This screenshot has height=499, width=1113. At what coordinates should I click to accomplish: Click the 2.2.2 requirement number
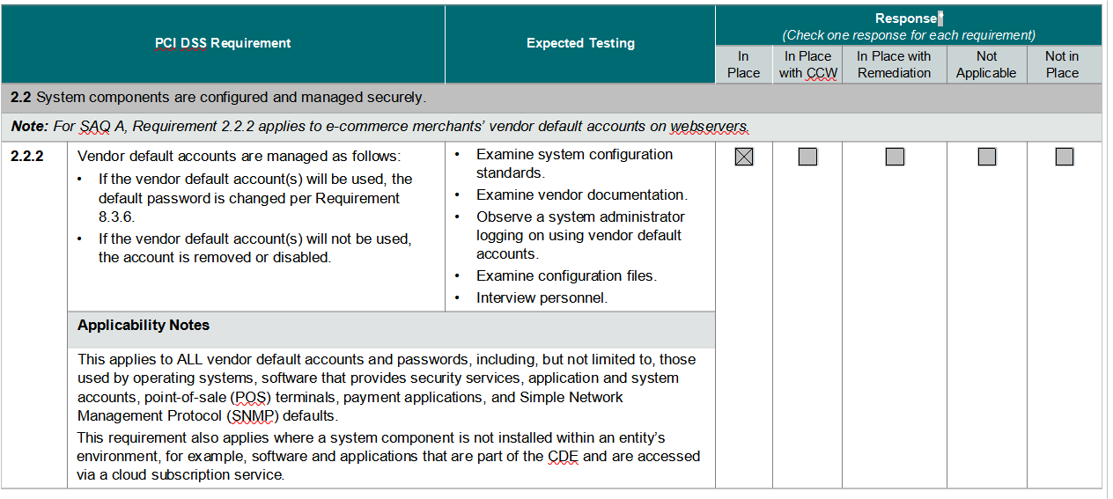click(27, 157)
